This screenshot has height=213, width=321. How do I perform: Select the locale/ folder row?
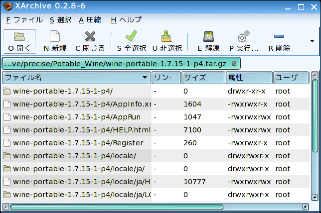156,156
